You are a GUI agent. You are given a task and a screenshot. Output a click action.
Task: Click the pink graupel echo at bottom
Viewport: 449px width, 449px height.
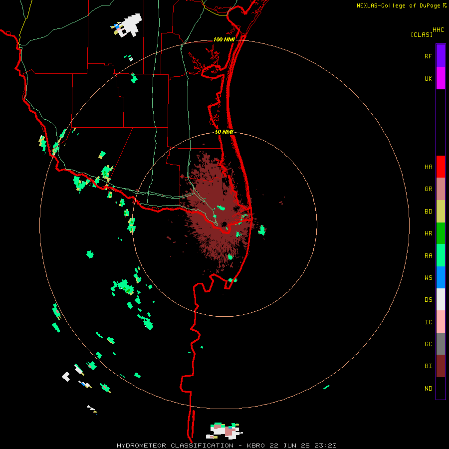coord(229,432)
